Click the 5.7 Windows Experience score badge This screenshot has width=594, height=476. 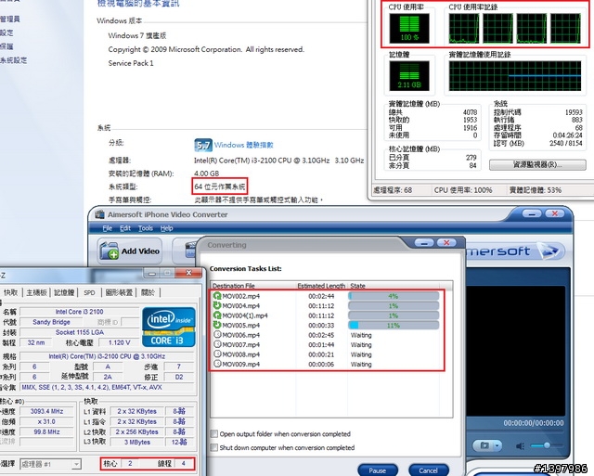[x=203, y=145]
